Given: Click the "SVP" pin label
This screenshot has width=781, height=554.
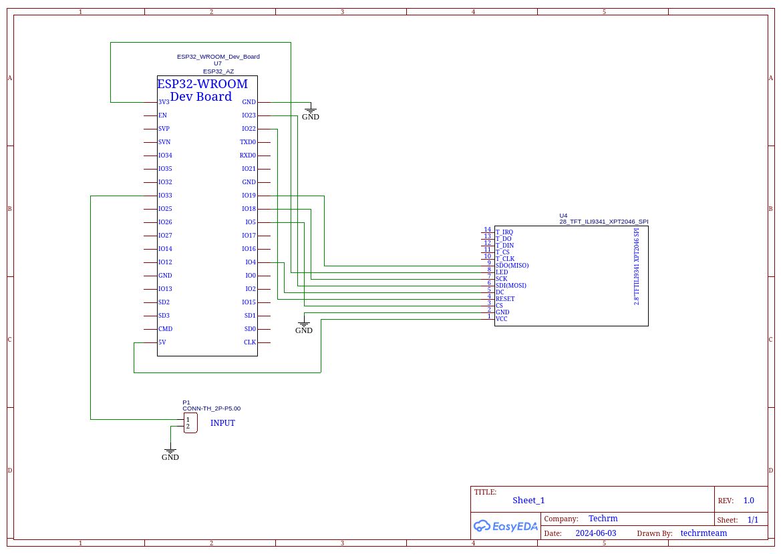Looking at the screenshot, I should pyautogui.click(x=164, y=129).
